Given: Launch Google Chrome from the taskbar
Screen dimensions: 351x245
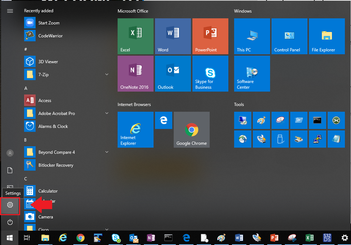Looking at the screenshot, I should point(80,238).
